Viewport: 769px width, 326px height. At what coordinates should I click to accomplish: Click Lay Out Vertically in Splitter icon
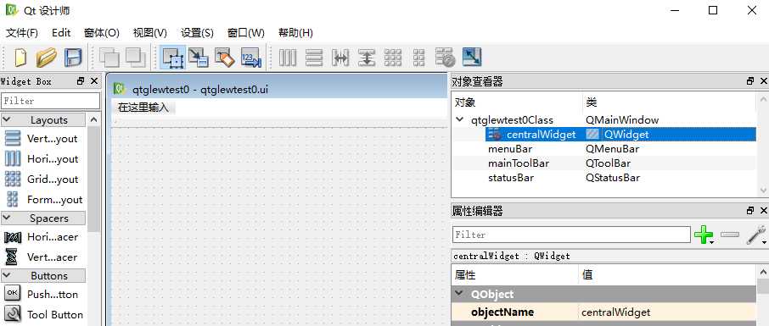click(367, 58)
